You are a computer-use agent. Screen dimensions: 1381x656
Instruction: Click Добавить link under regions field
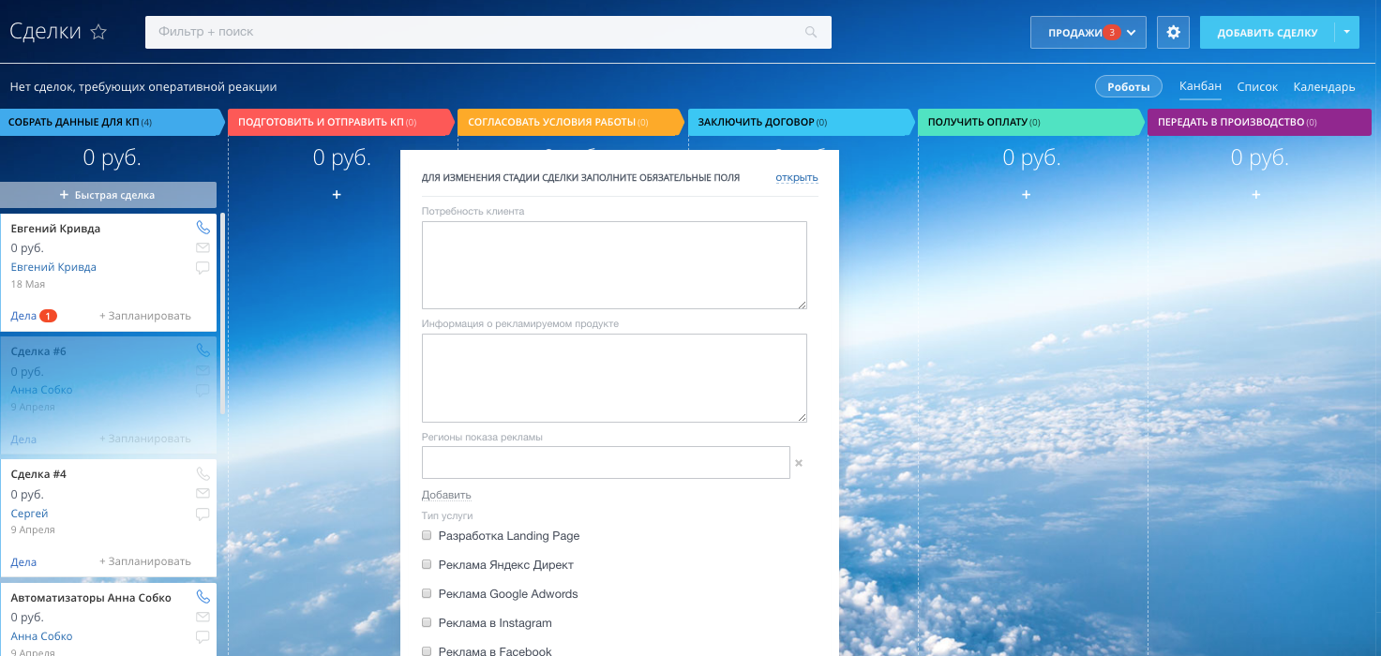pyautogui.click(x=446, y=495)
